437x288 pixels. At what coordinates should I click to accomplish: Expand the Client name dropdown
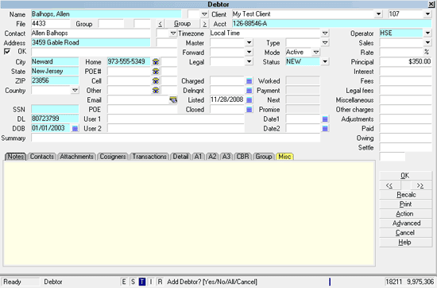tap(378, 14)
